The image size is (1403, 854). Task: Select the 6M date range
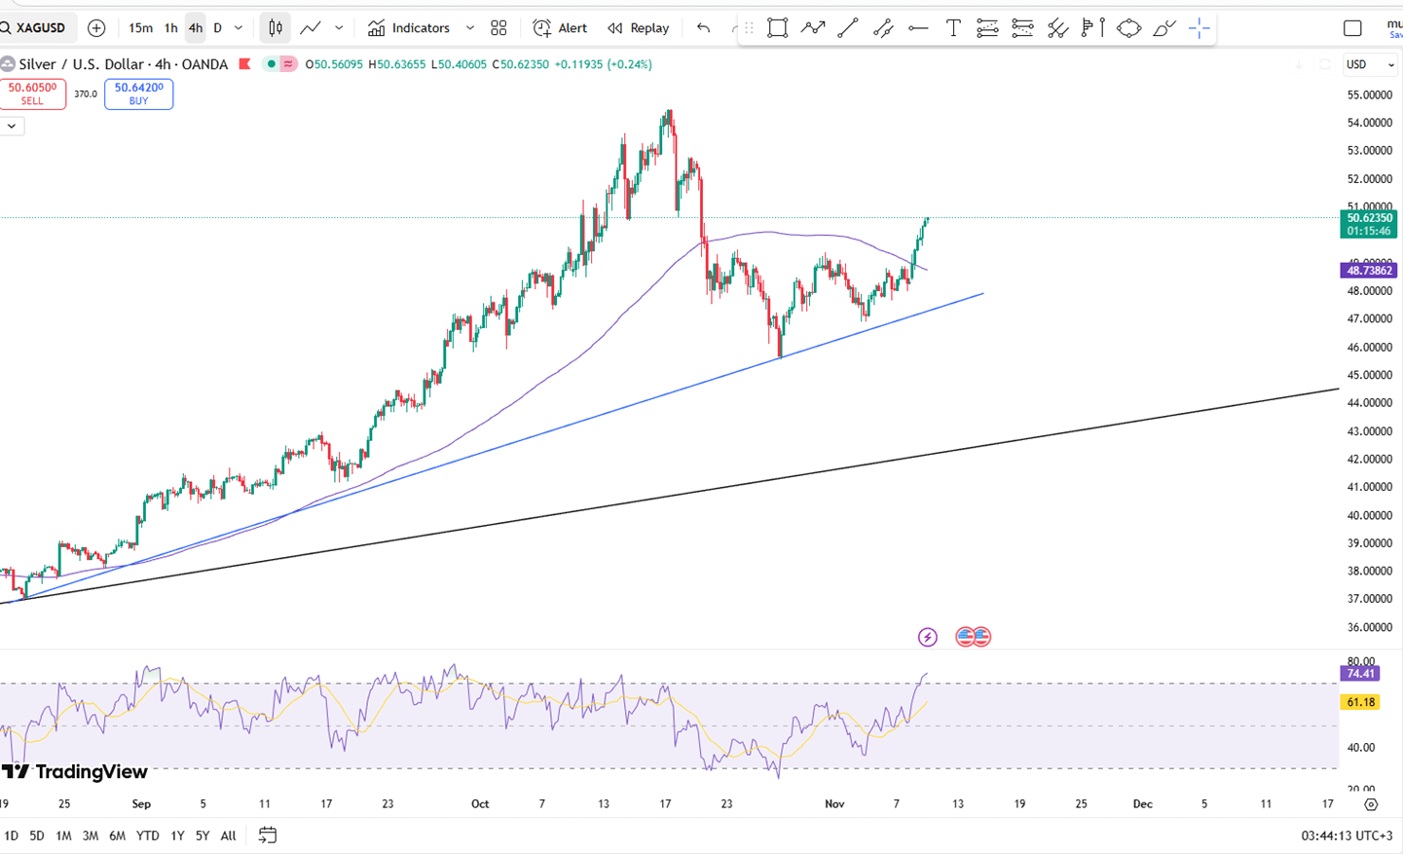[117, 835]
